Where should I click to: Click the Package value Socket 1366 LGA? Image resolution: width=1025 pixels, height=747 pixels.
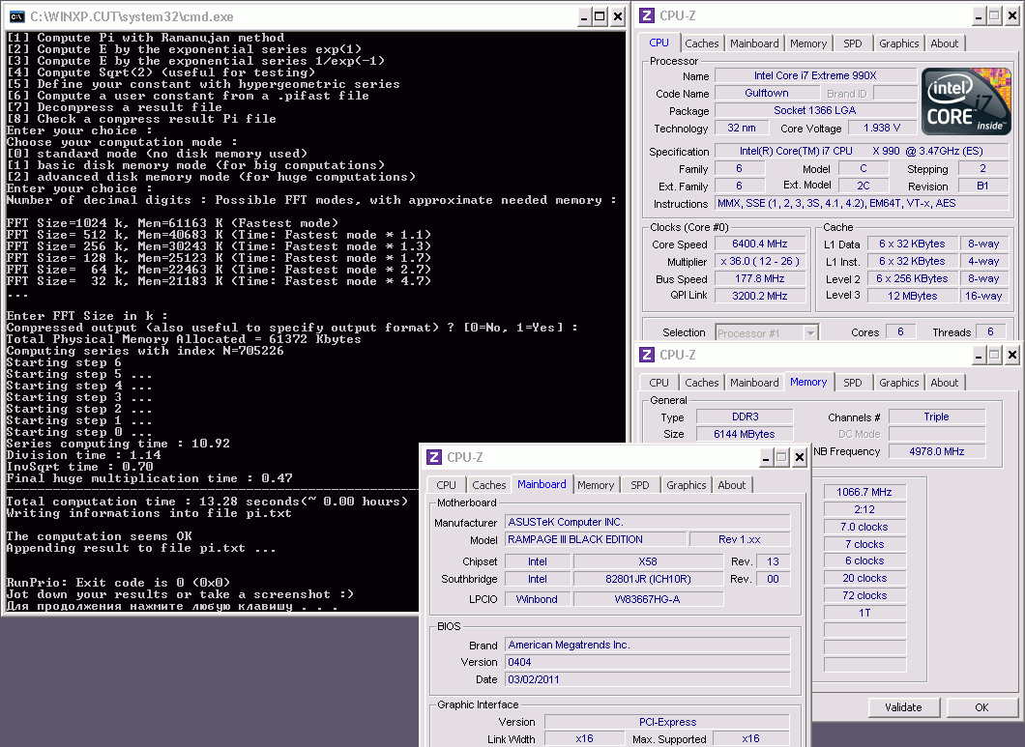pyautogui.click(x=815, y=110)
